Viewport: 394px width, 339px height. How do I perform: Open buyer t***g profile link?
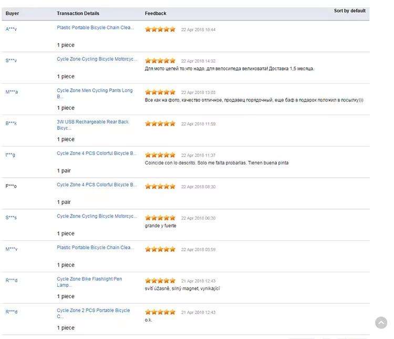click(11, 155)
